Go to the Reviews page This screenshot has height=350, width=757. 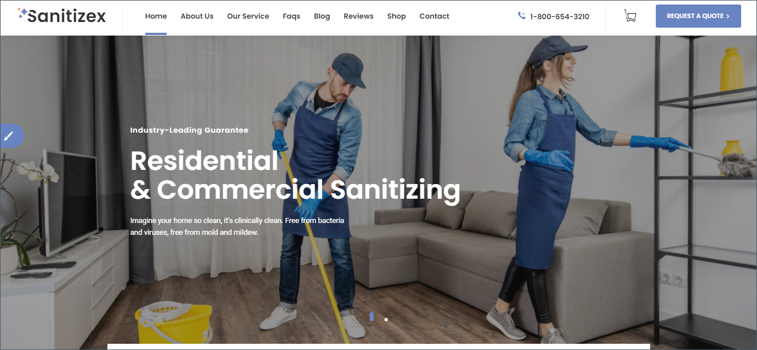[358, 16]
